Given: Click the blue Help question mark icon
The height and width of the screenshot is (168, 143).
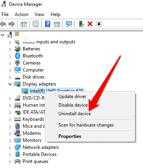Looking at the screenshot, I should pos(48,24).
